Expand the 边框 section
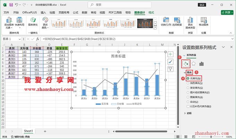 point(185,113)
